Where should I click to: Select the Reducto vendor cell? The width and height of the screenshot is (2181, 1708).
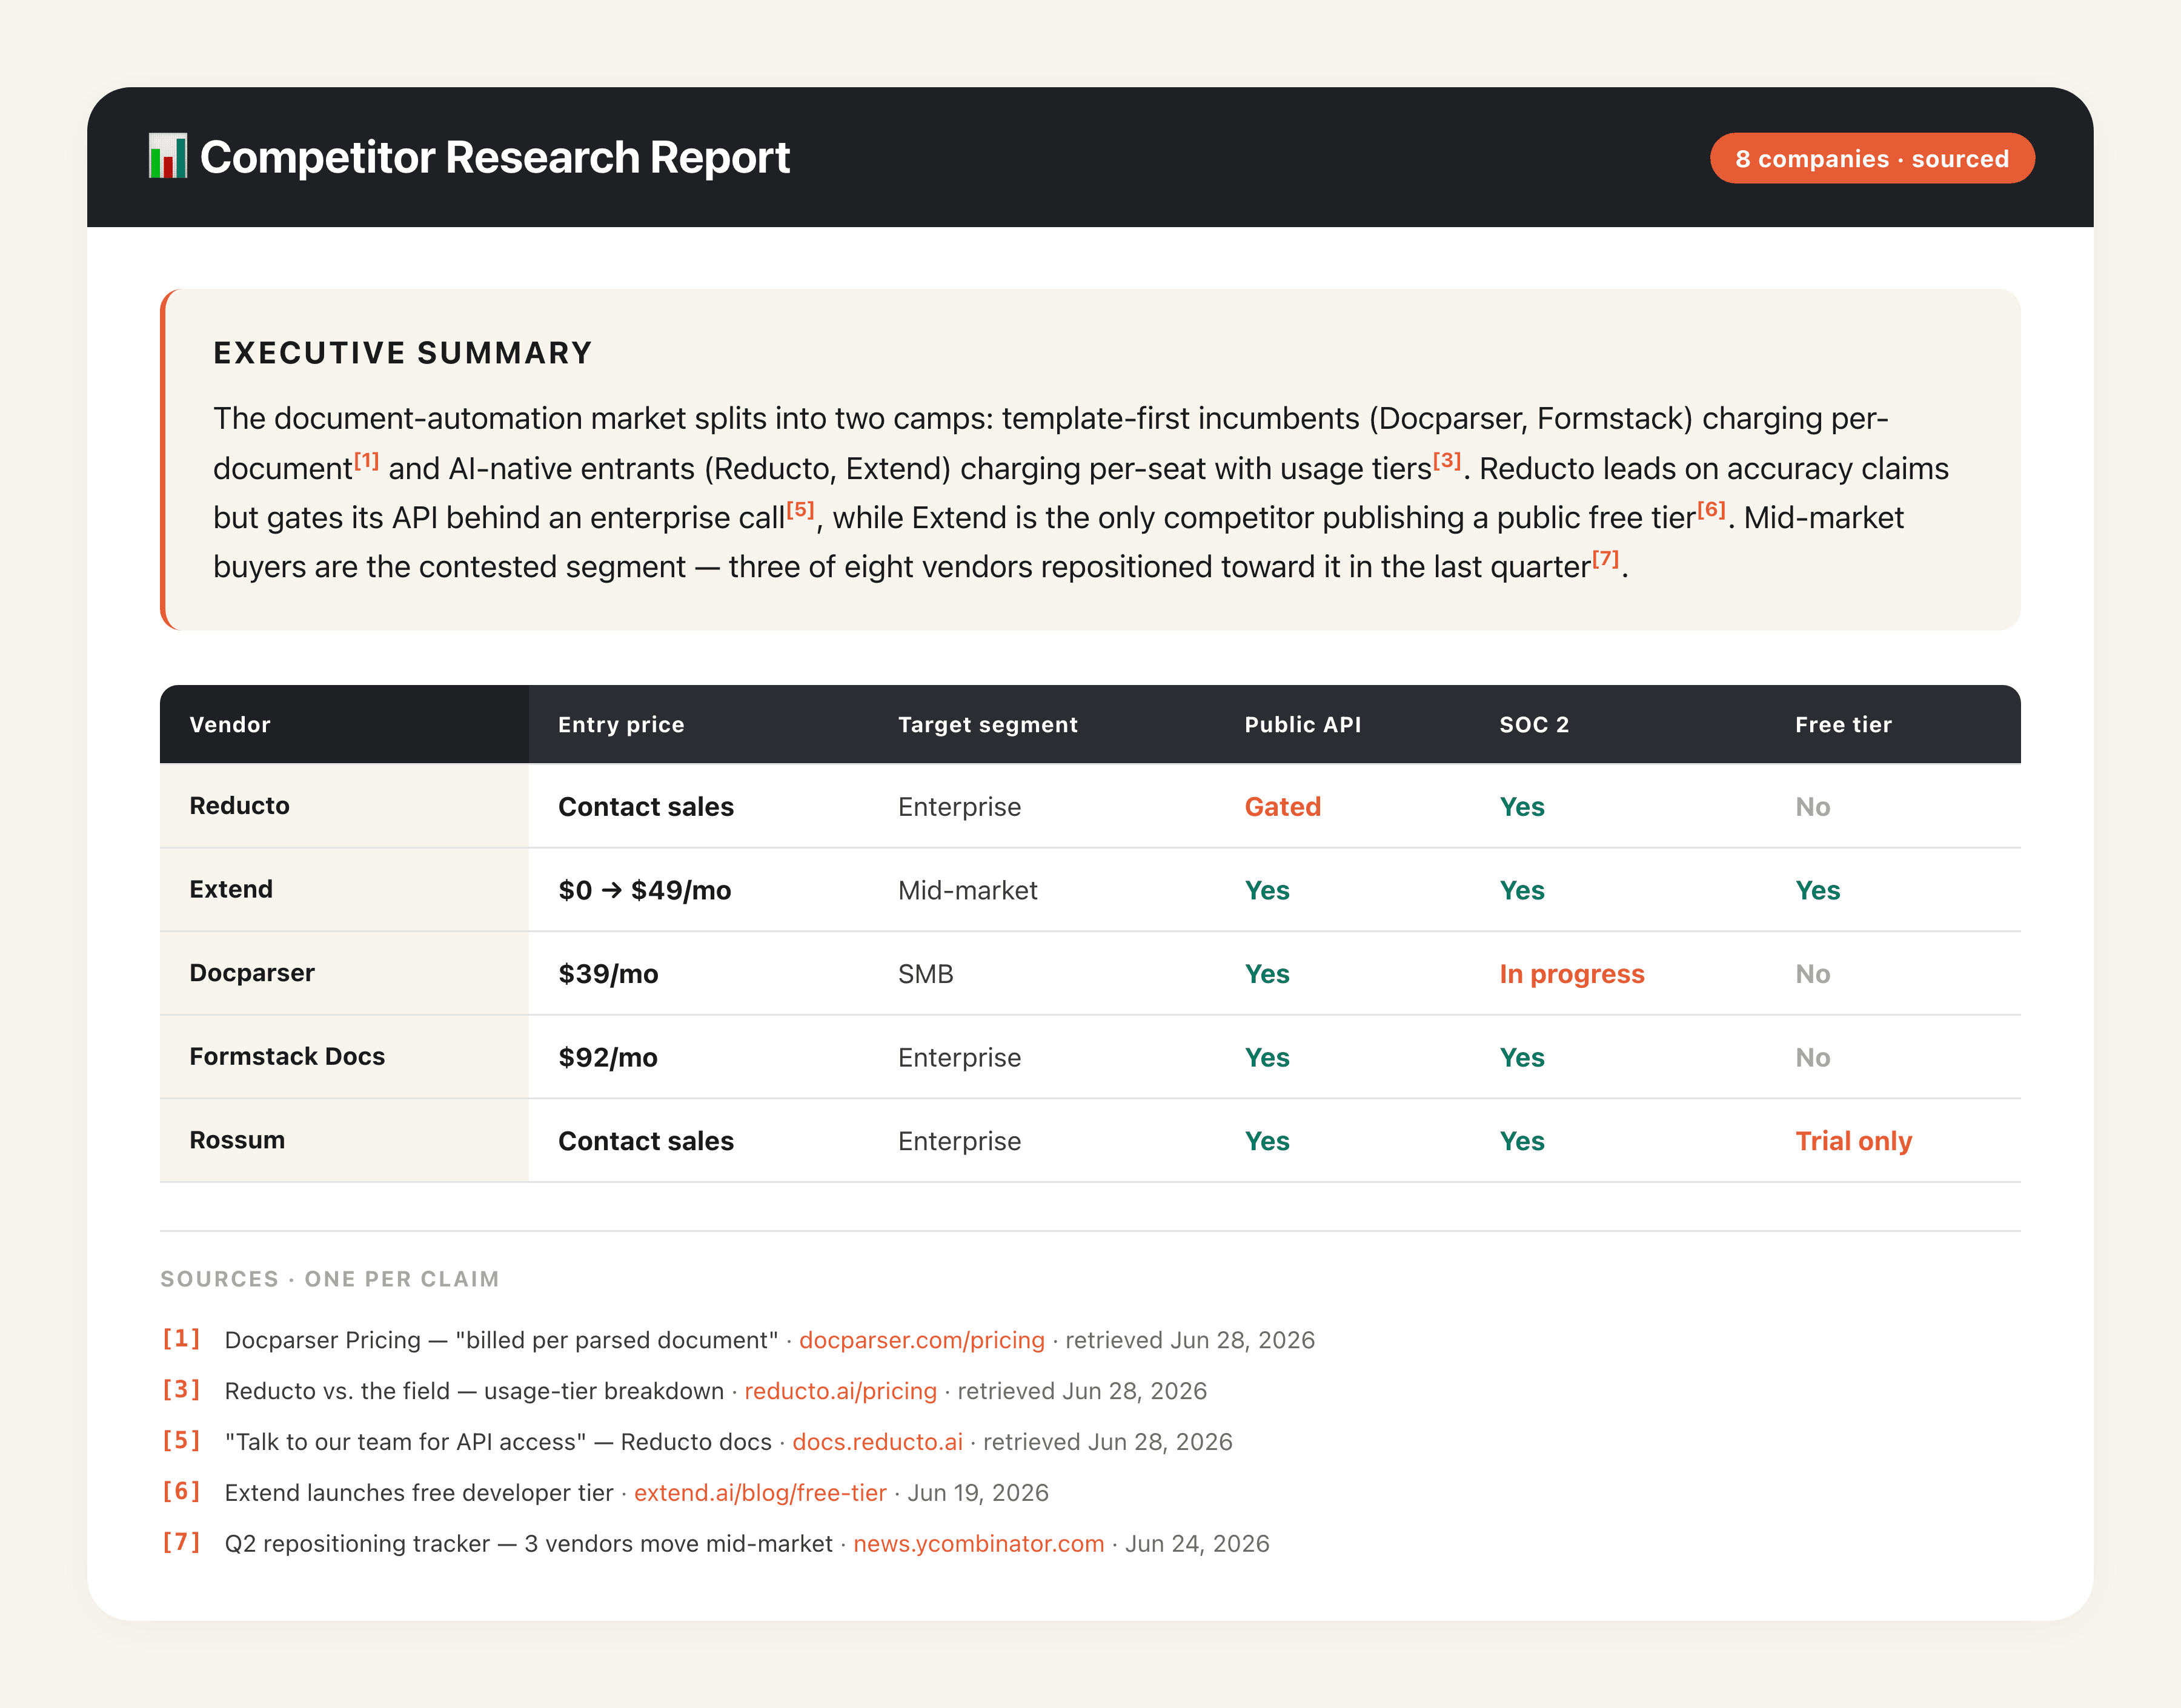pos(344,806)
